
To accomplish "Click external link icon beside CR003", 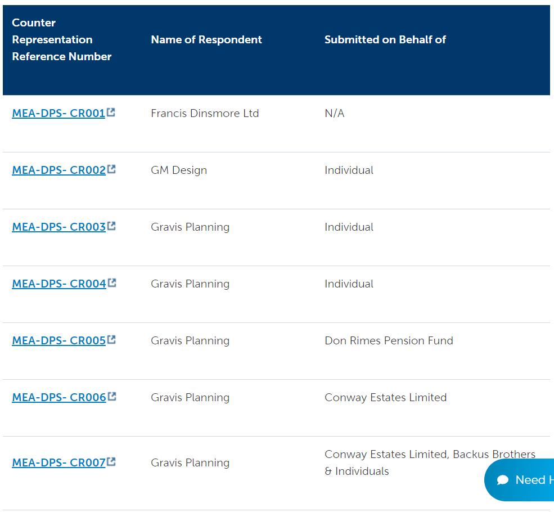I will tap(111, 226).
